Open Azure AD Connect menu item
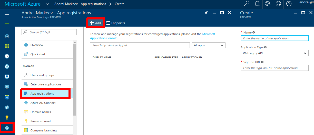The image size is (314, 135). point(47,103)
